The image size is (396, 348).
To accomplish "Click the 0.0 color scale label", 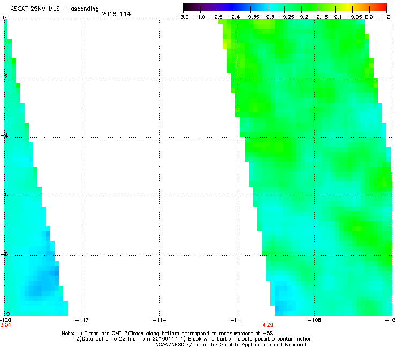I will point(369,17).
